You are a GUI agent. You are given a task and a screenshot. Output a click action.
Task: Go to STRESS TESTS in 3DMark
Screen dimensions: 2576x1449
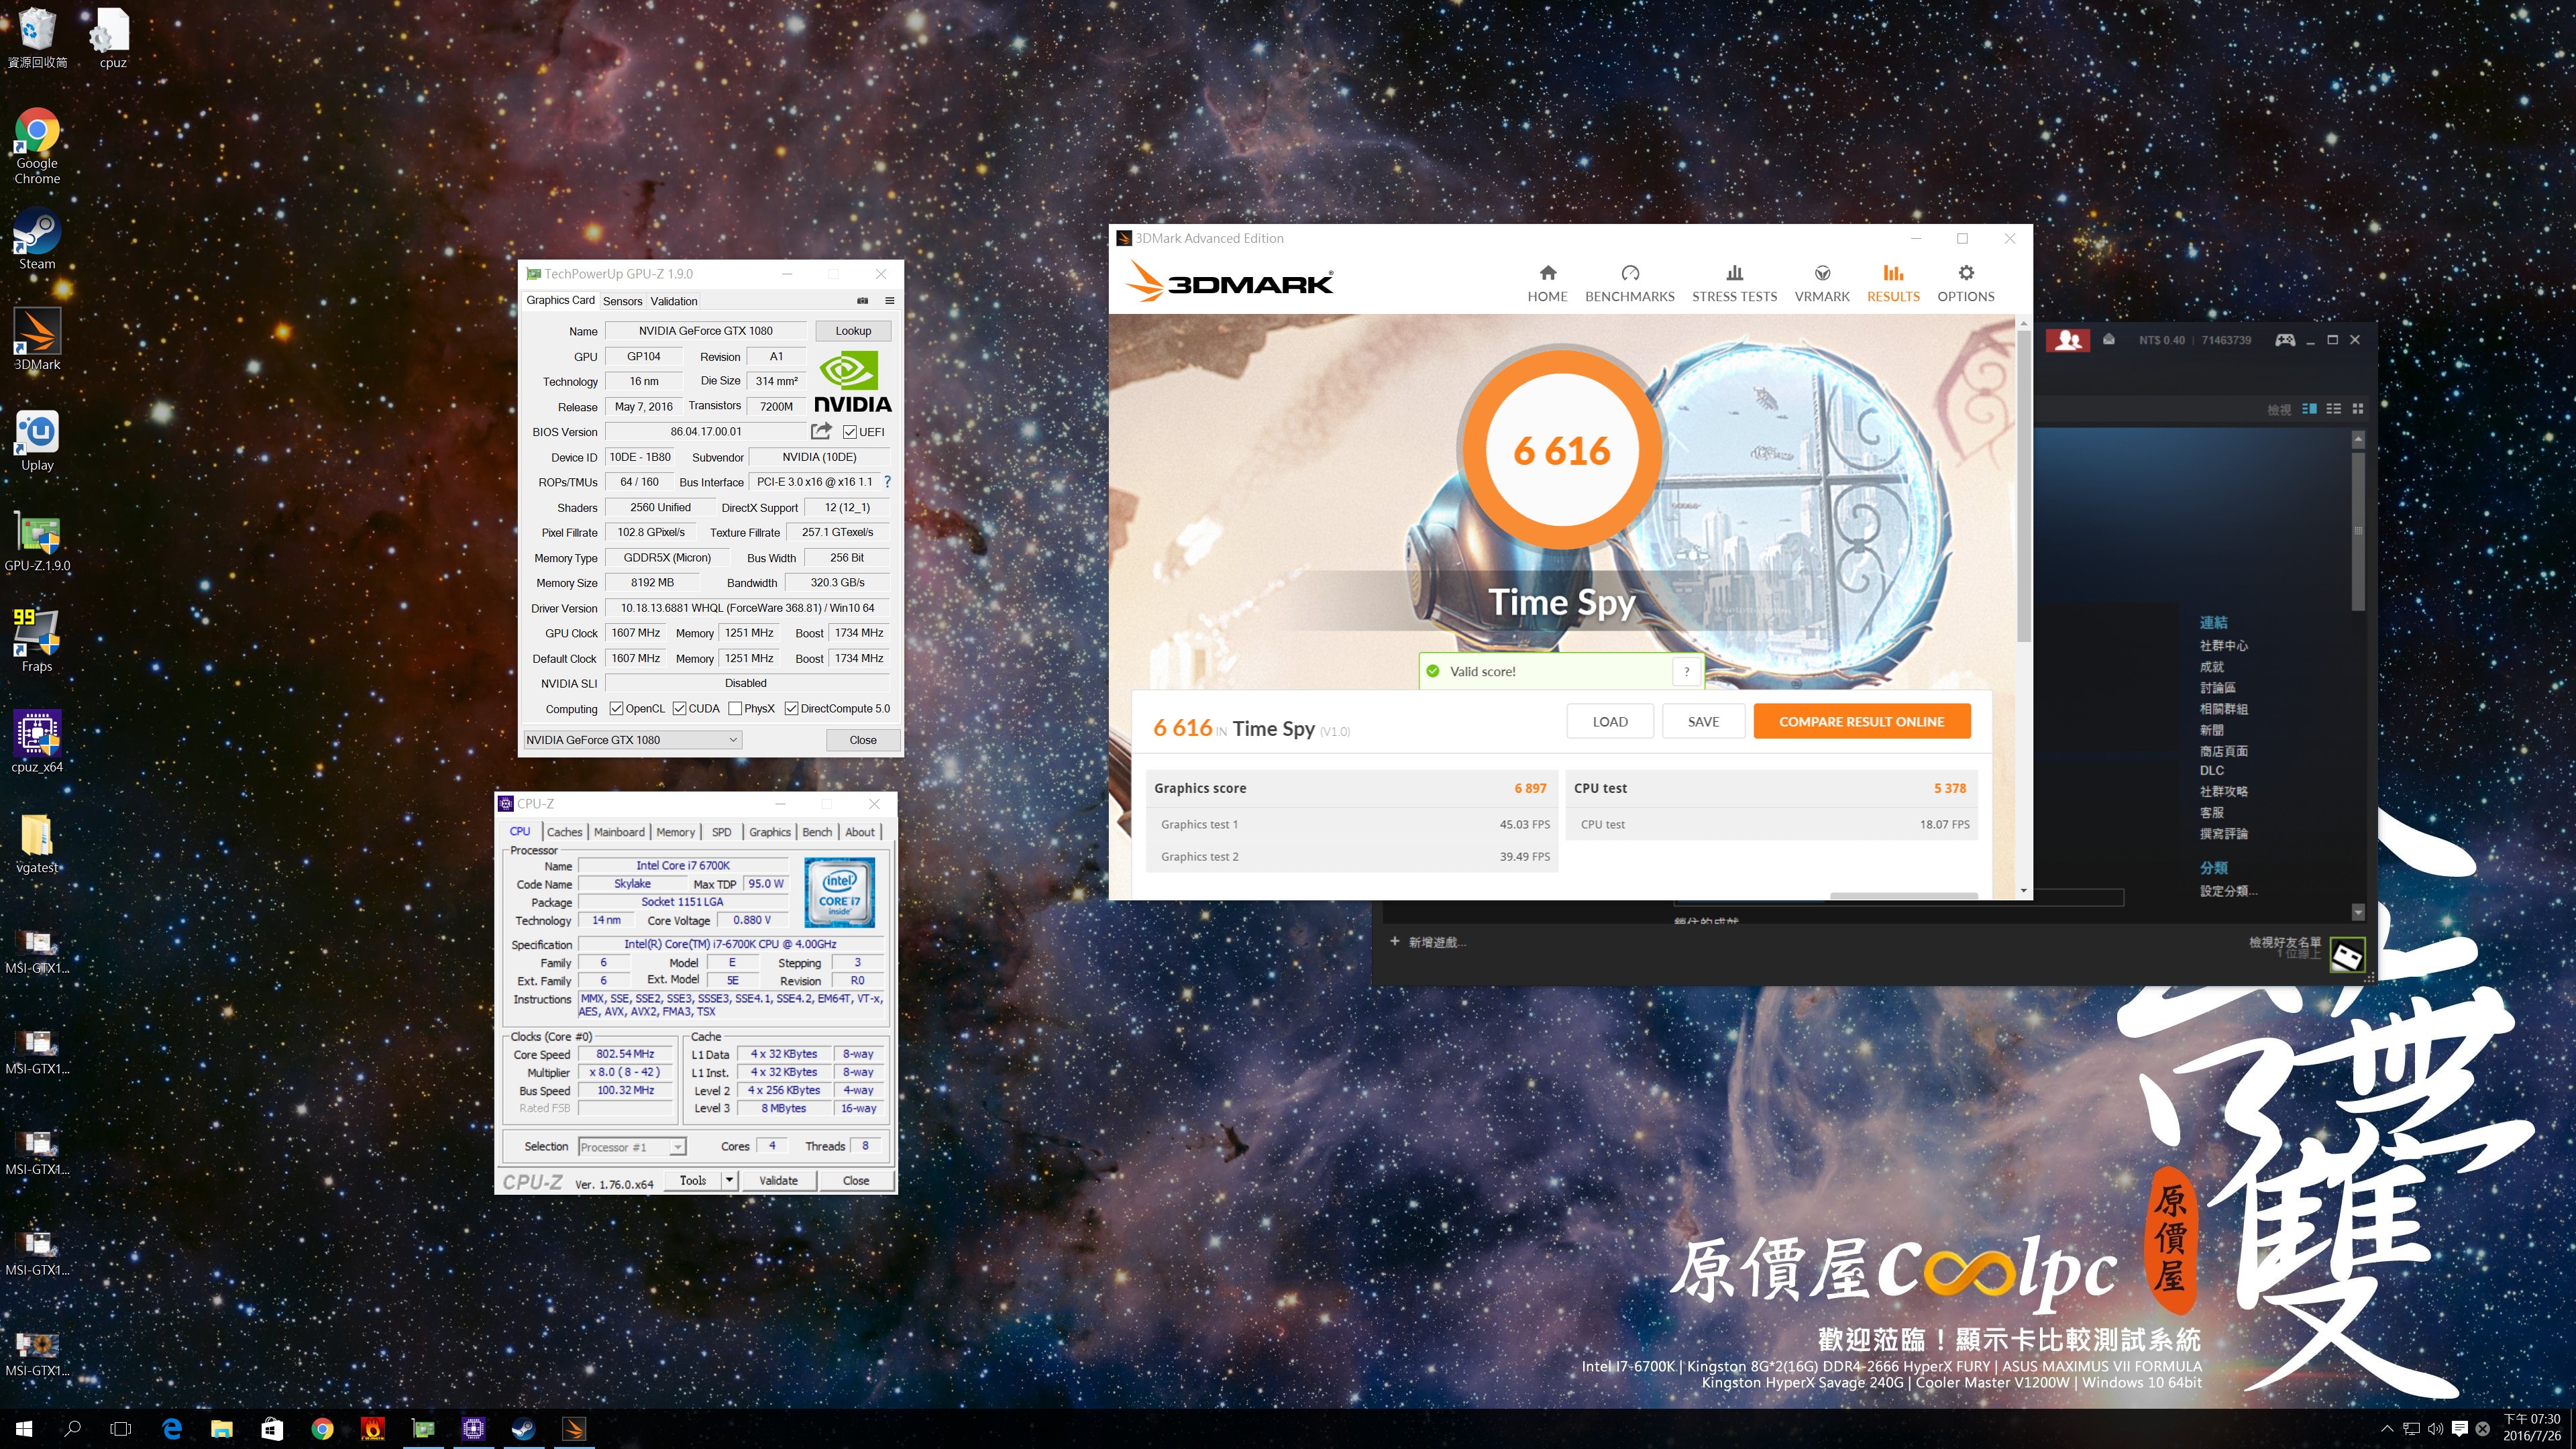1734,283
